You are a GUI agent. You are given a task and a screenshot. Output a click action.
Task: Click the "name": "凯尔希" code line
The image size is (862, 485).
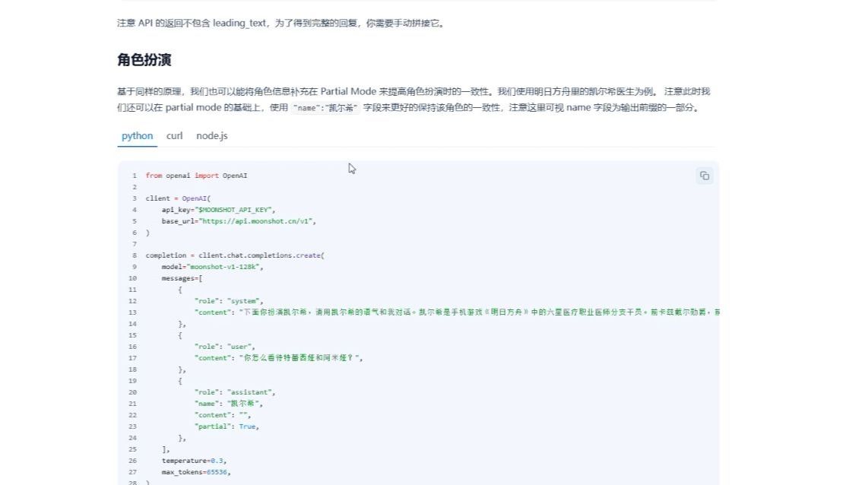[229, 404]
